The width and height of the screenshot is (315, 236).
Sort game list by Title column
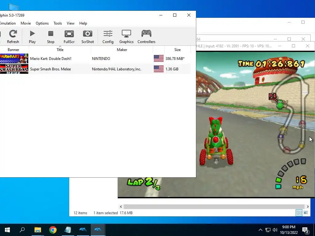pyautogui.click(x=60, y=50)
